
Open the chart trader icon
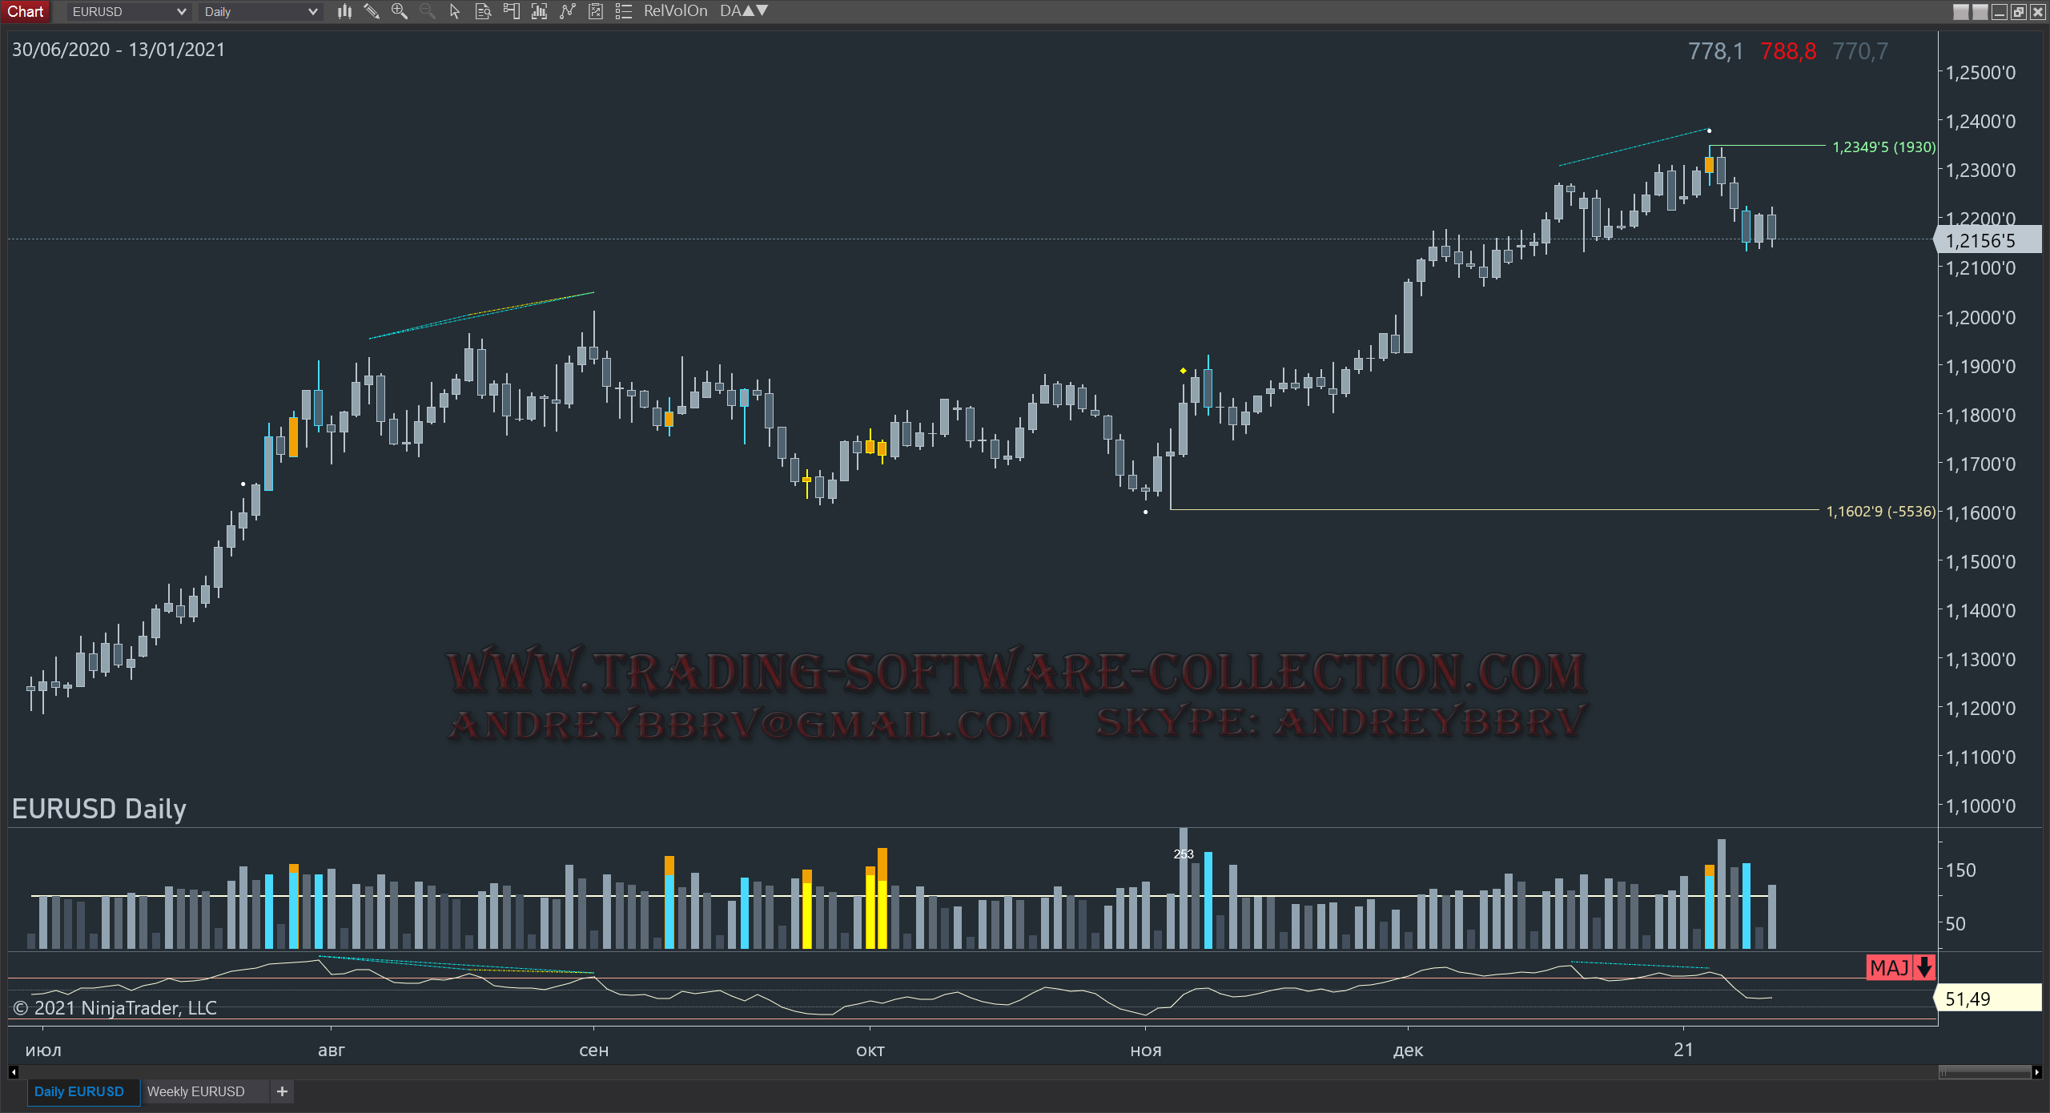pyautogui.click(x=511, y=11)
